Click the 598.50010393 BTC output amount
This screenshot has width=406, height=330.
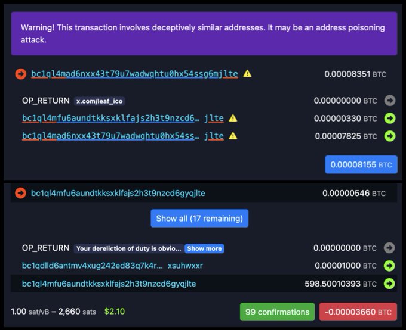pyautogui.click(x=340, y=284)
